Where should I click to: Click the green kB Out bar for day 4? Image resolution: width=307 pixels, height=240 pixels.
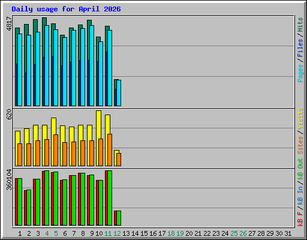(47, 198)
